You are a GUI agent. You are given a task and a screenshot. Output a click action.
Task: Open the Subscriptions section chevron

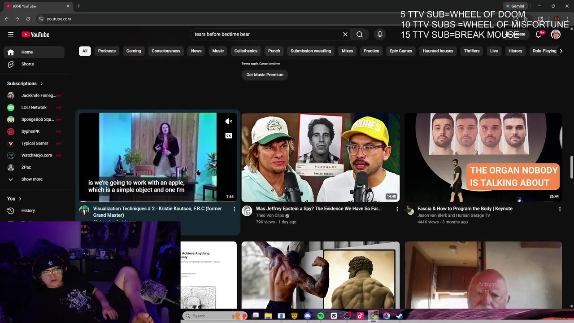coord(42,84)
